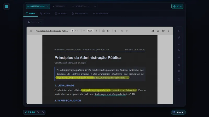Open the 47:16 session clock
Screen dimensions: 209x117
pos(177,6)
